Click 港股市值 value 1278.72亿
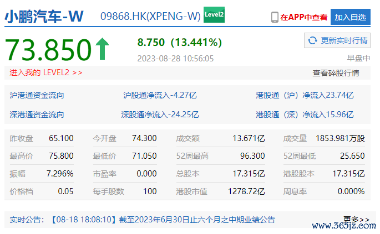The width and height of the screenshot is (380, 234). tap(246, 191)
